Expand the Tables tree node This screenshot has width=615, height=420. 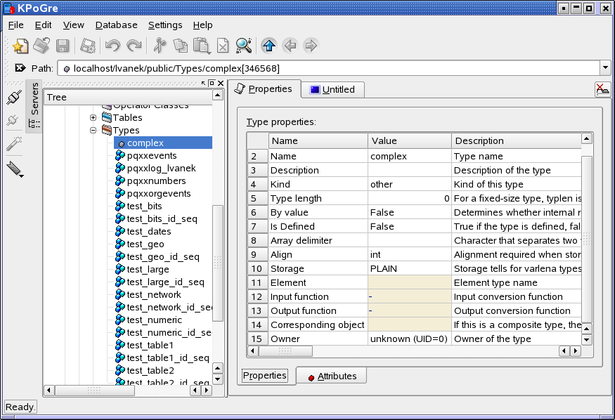click(93, 118)
